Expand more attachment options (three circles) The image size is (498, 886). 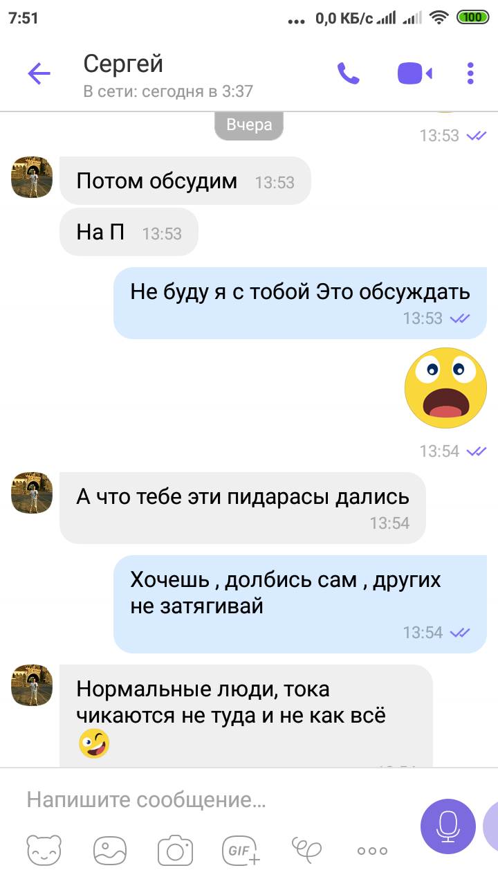point(372,851)
